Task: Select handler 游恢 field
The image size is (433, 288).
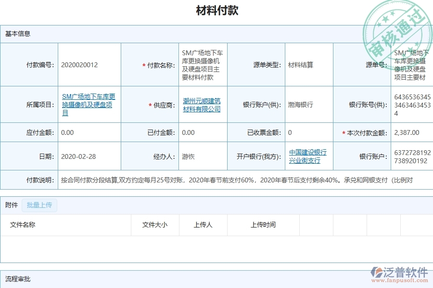Action: pyautogui.click(x=187, y=156)
